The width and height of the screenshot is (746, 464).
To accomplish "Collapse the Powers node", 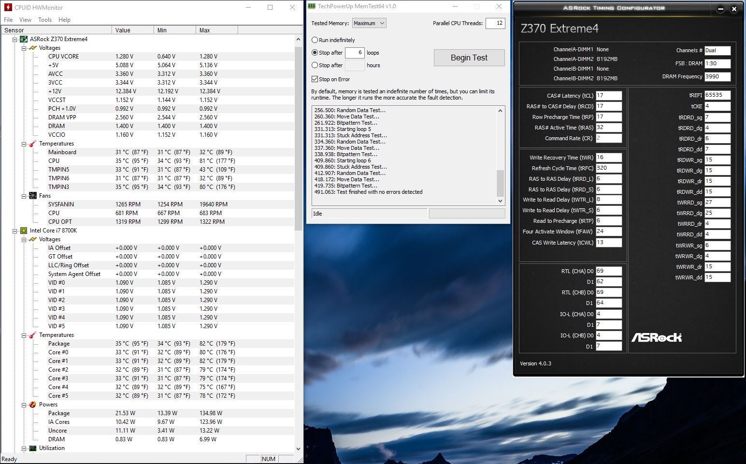I will click(x=24, y=405).
